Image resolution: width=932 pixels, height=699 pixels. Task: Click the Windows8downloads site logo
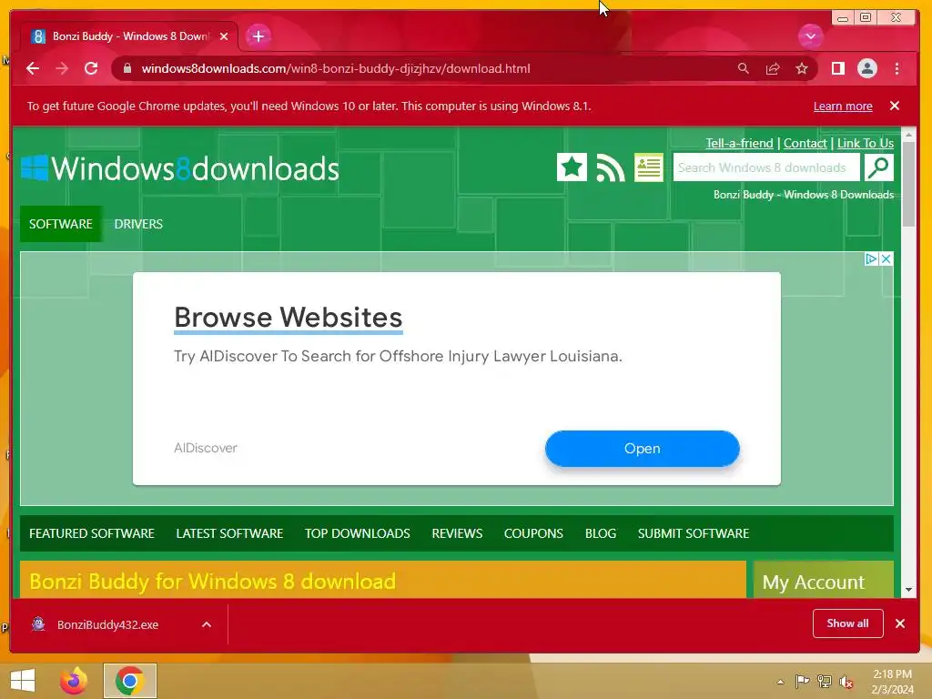click(x=180, y=168)
